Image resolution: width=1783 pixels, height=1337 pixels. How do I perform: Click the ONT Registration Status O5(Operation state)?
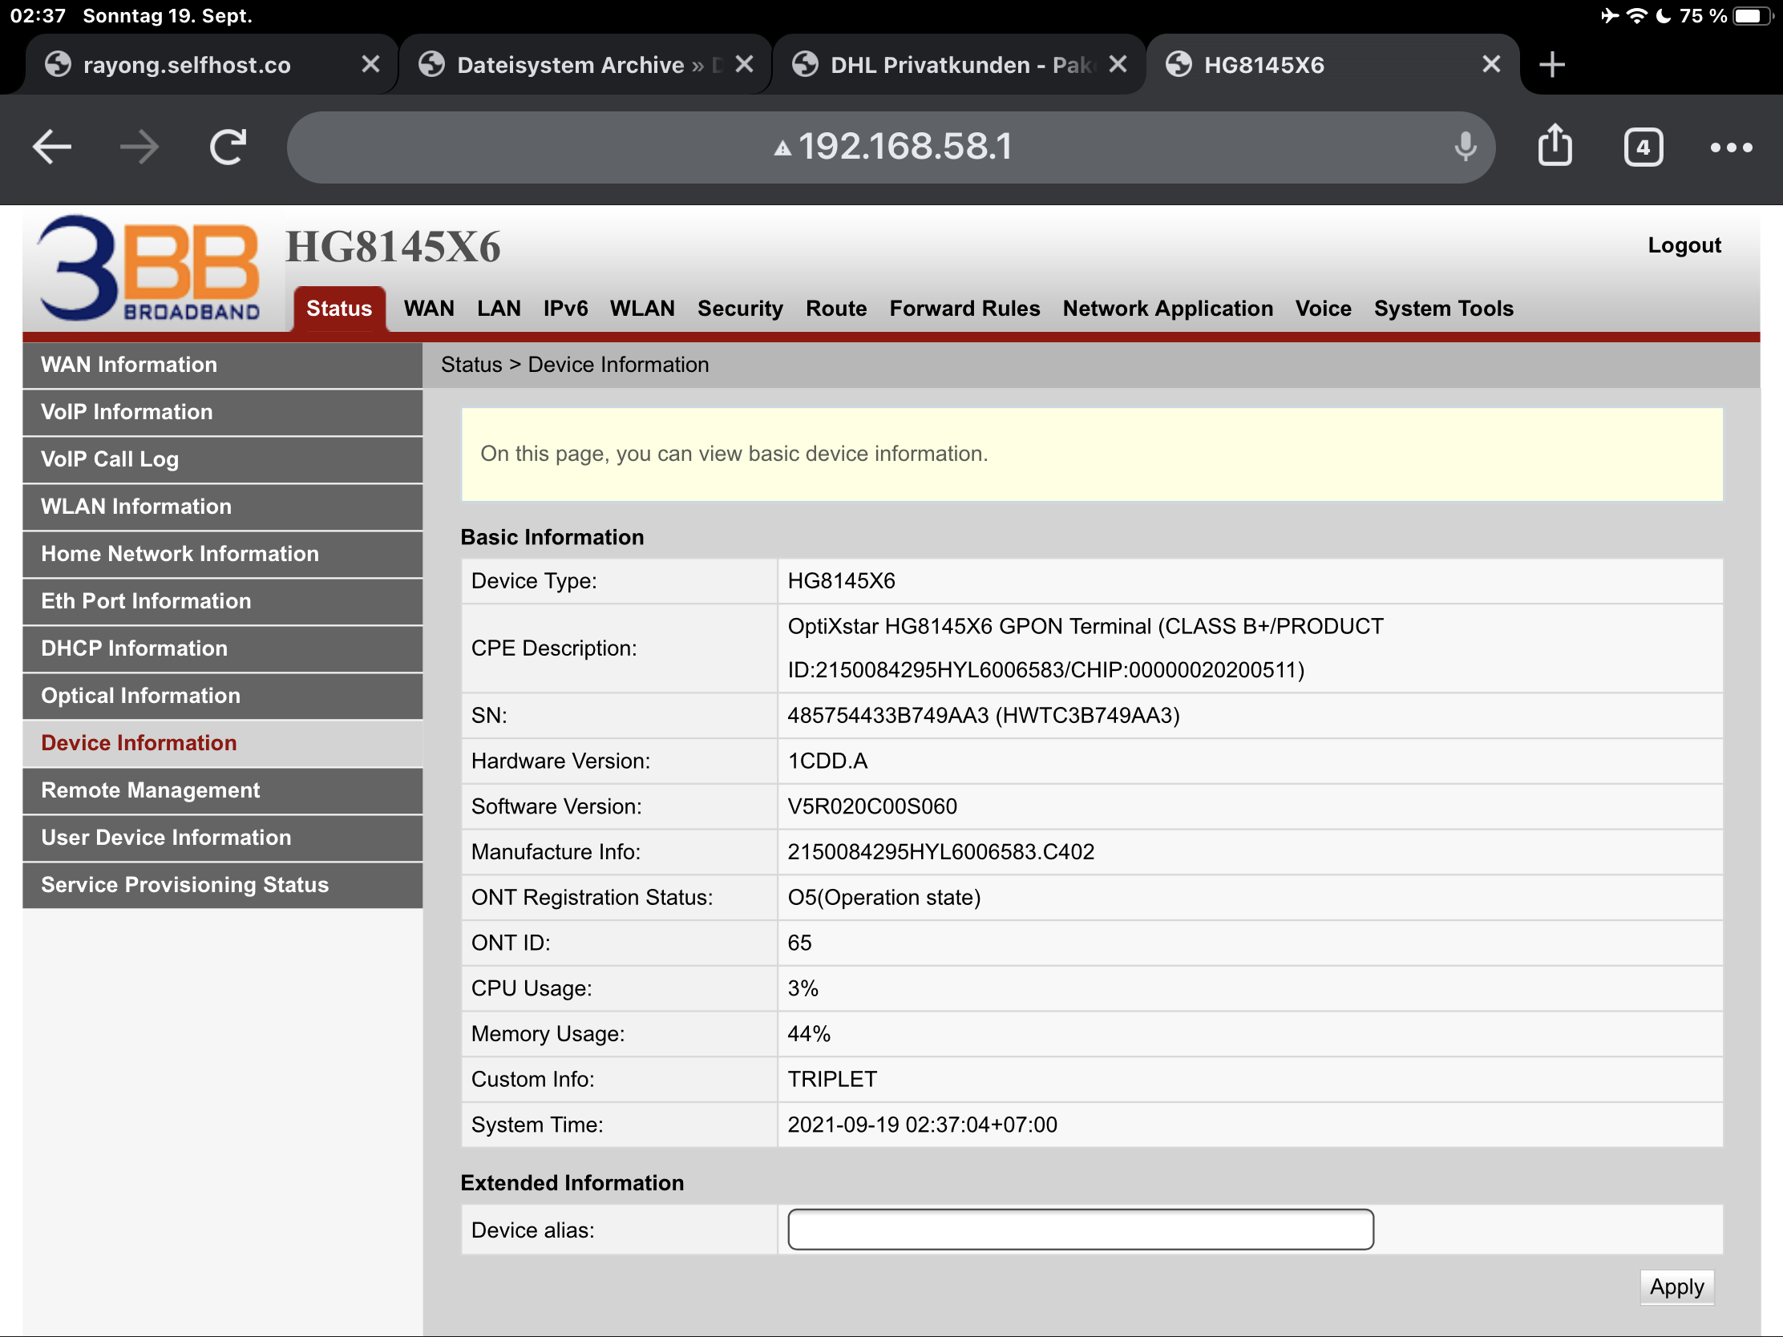(x=884, y=898)
